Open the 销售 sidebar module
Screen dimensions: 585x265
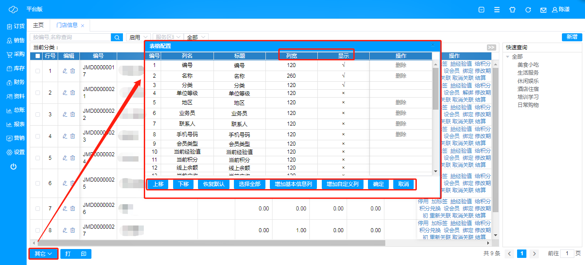[x=16, y=40]
